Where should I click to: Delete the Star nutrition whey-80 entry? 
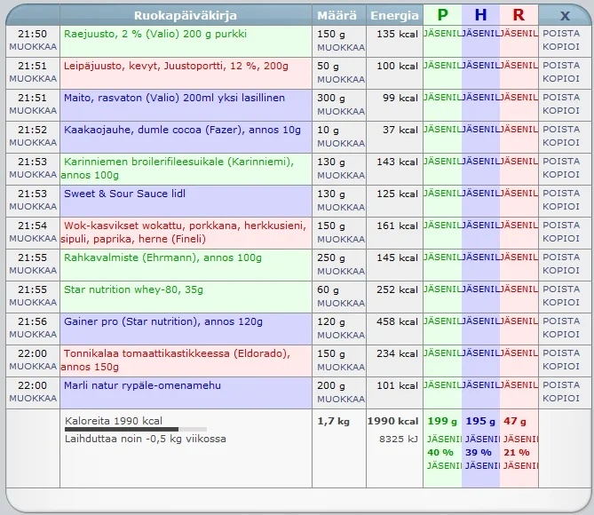pyautogui.click(x=560, y=289)
